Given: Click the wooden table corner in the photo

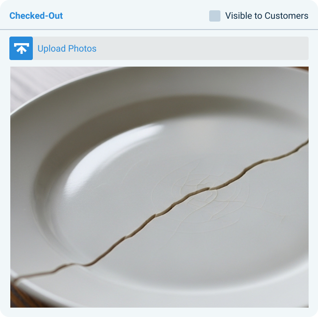Looking at the screenshot, I should pyautogui.click(x=20, y=298).
